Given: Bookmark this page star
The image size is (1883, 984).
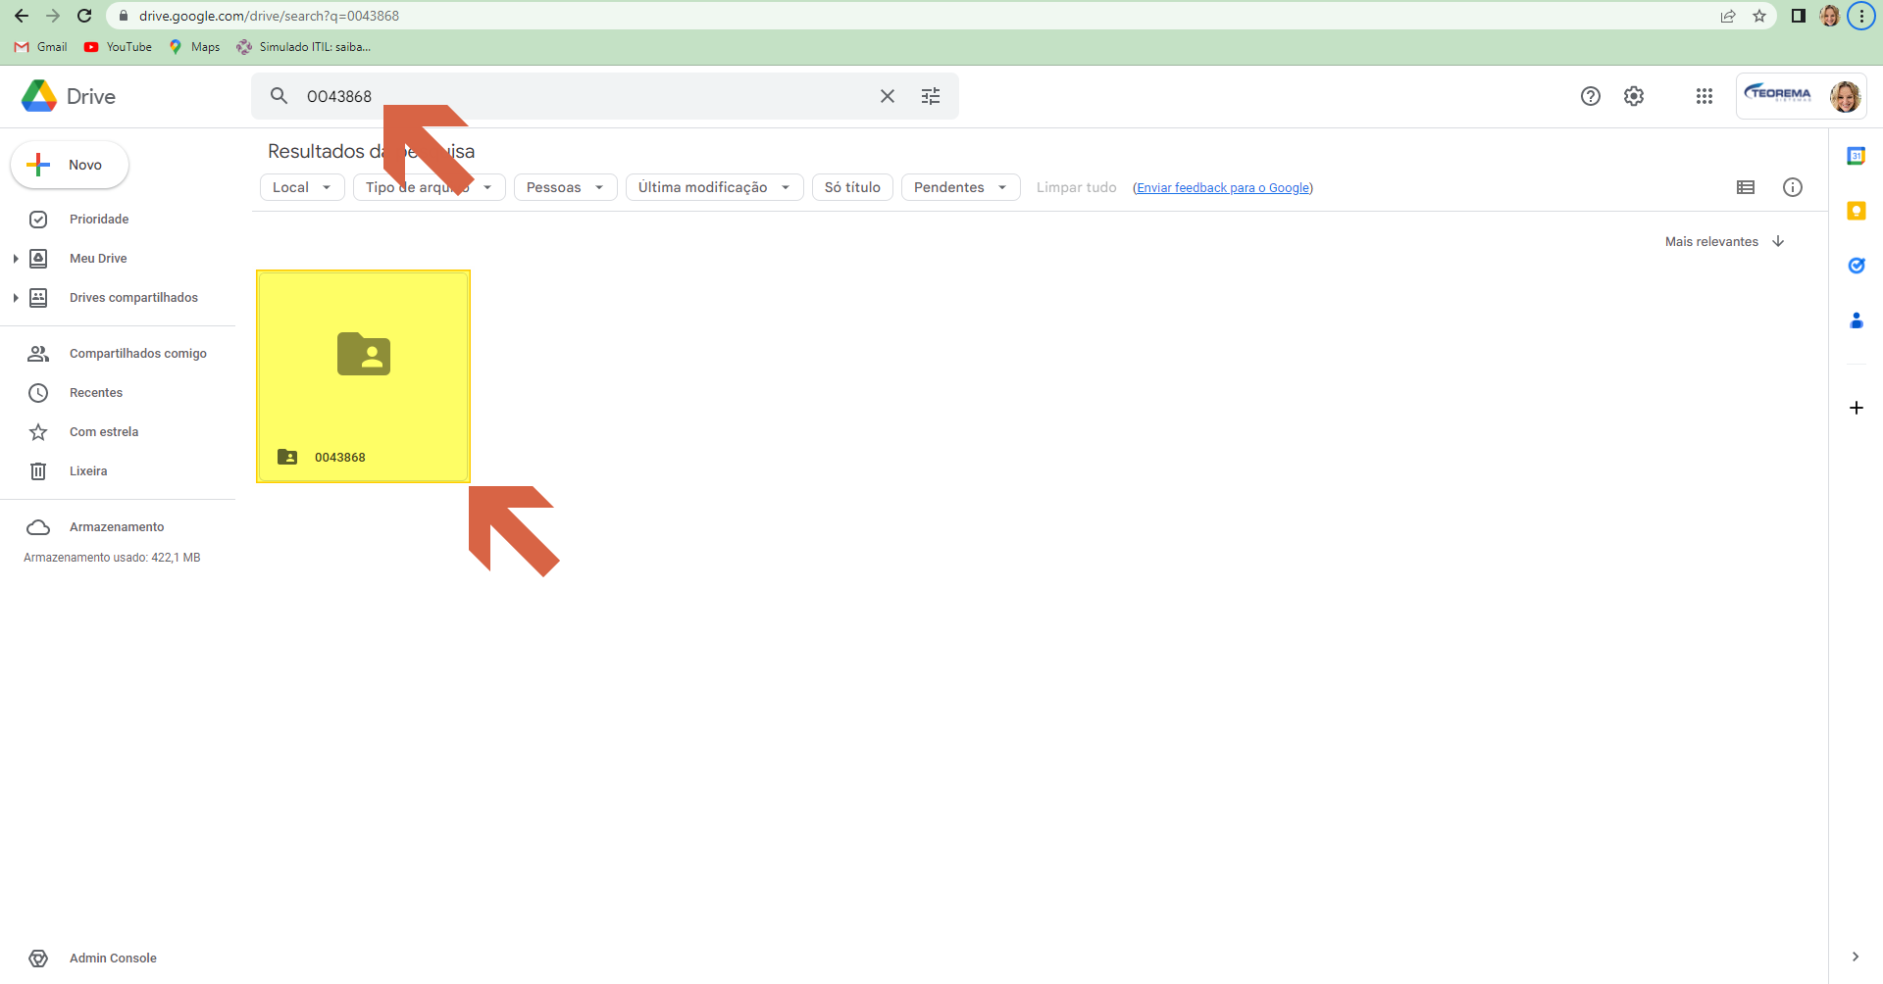Looking at the screenshot, I should [1759, 16].
